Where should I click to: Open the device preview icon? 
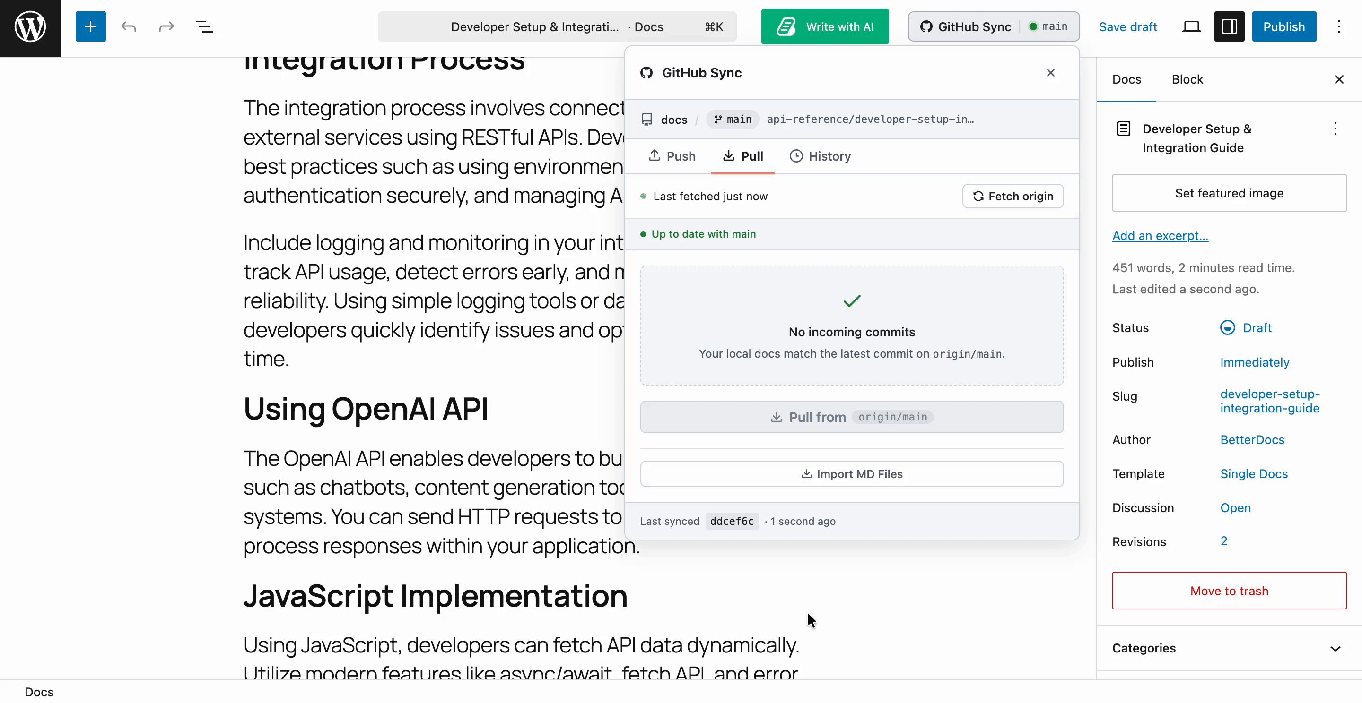[1191, 26]
